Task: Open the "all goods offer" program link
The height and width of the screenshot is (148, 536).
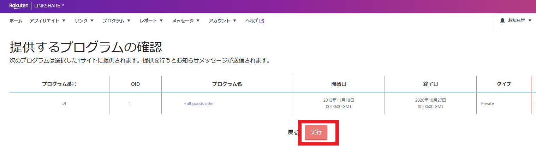Action: coord(199,103)
